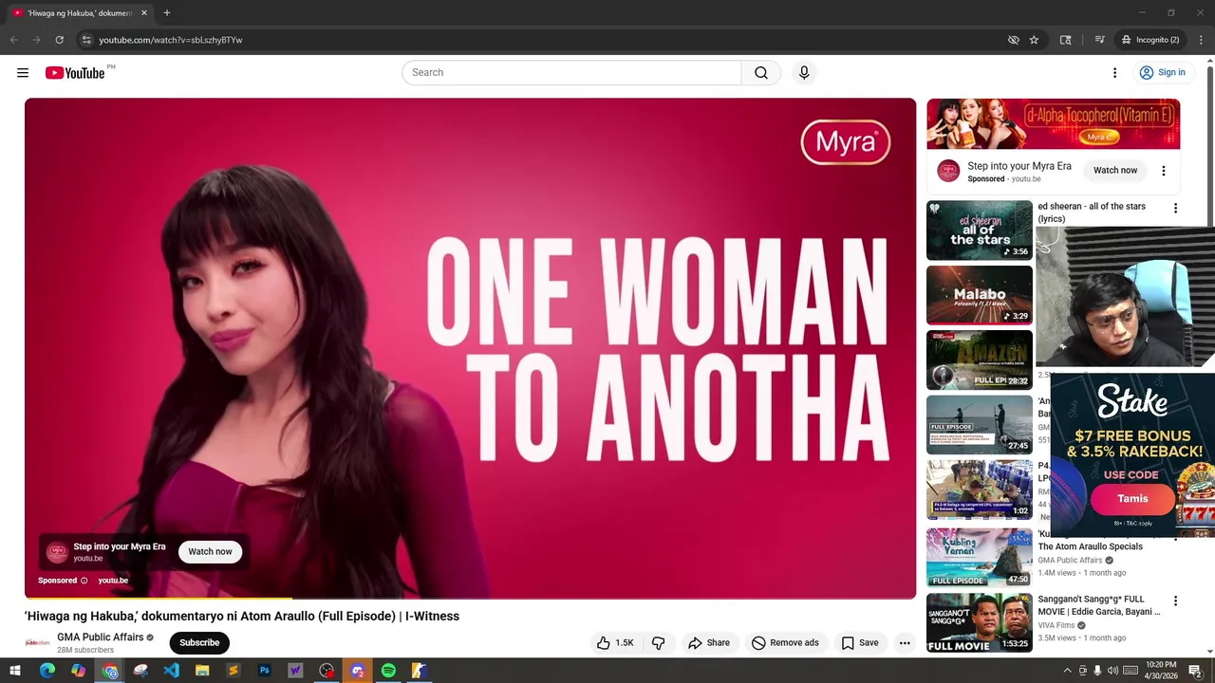
Task: Click Watch now in sidebar Myra ad
Action: point(1115,171)
